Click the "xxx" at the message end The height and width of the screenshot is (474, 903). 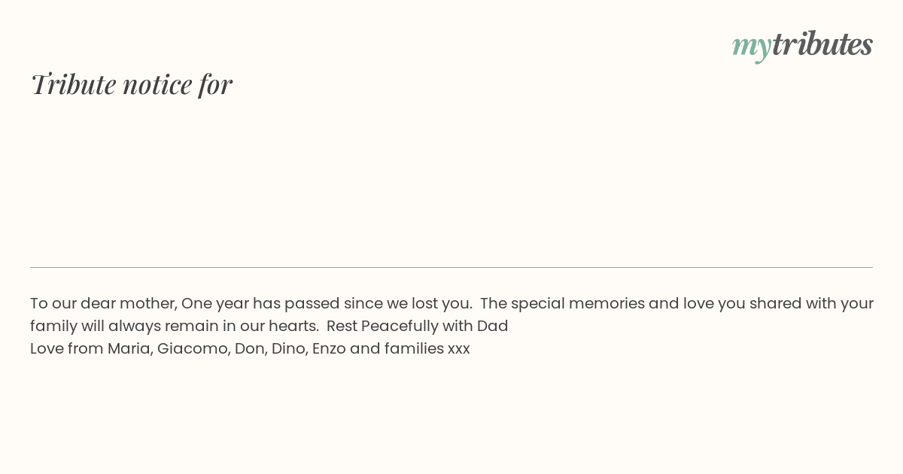tap(459, 349)
